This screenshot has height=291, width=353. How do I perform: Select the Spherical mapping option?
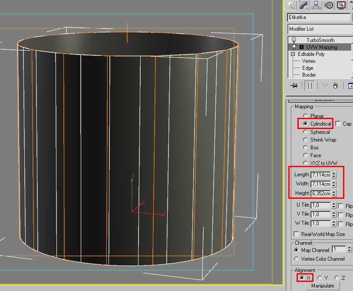click(x=306, y=132)
